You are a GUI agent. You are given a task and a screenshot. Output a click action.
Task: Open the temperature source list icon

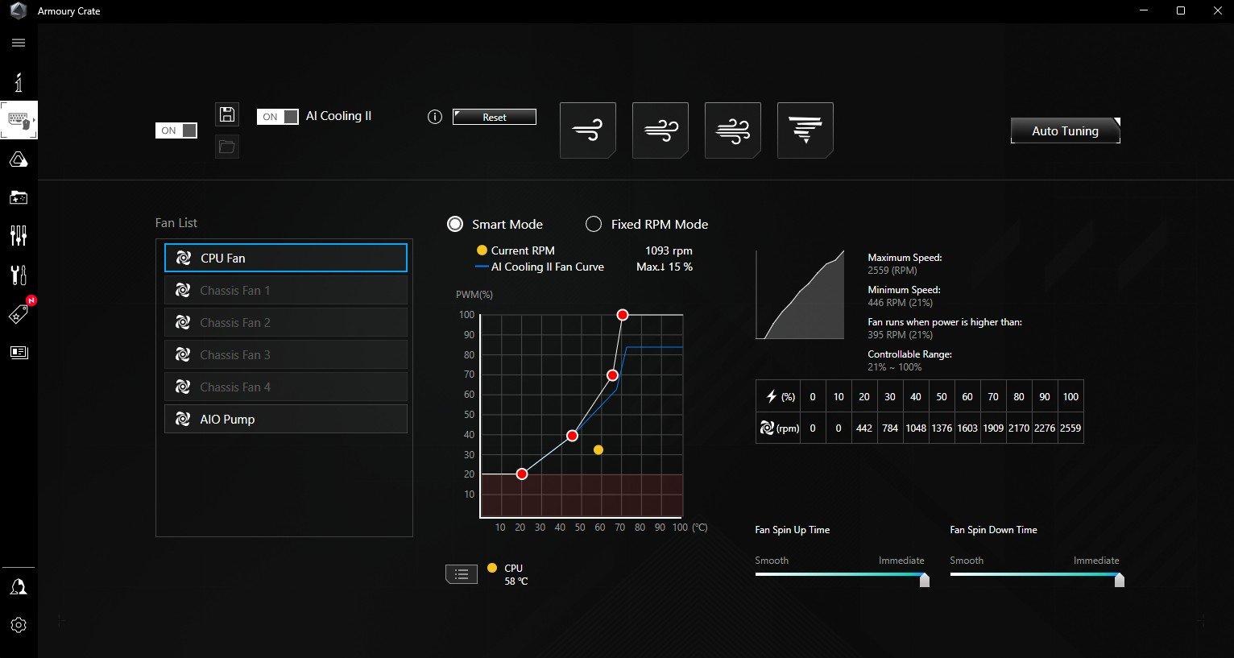pos(462,574)
